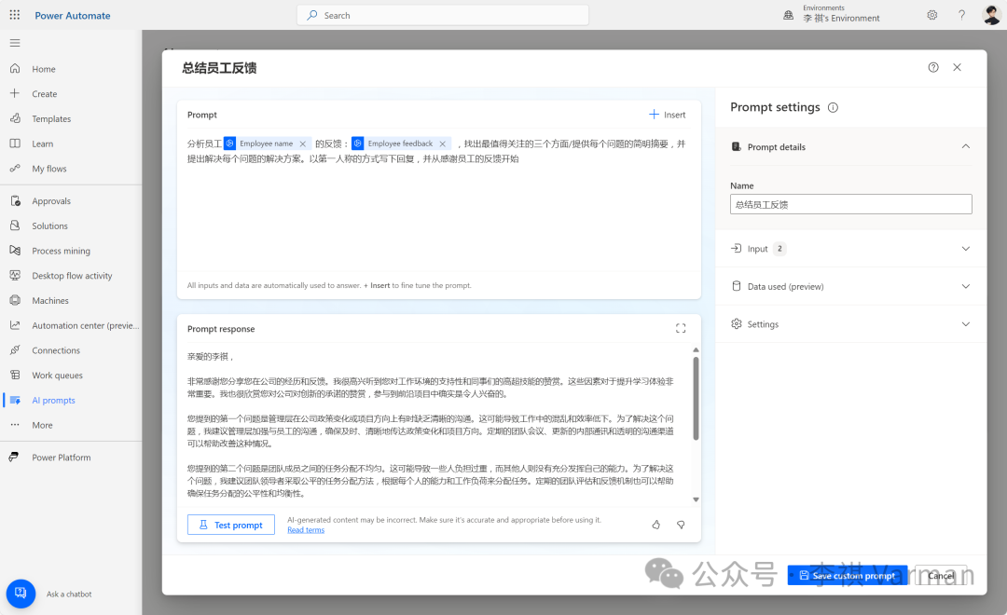
Task: Click the Input count badge 2
Action: 779,249
